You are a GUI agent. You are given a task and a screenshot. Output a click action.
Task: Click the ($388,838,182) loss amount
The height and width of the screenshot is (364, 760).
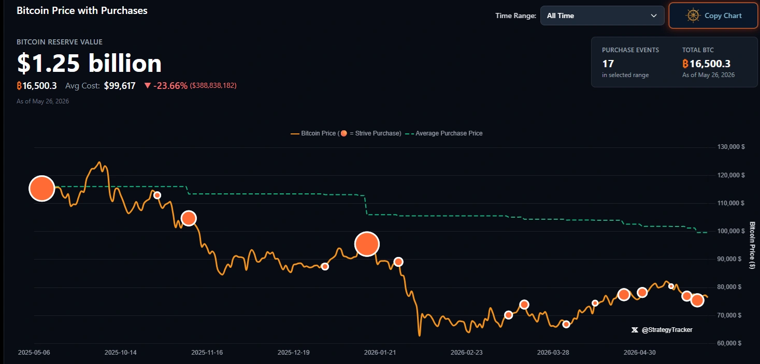click(213, 86)
